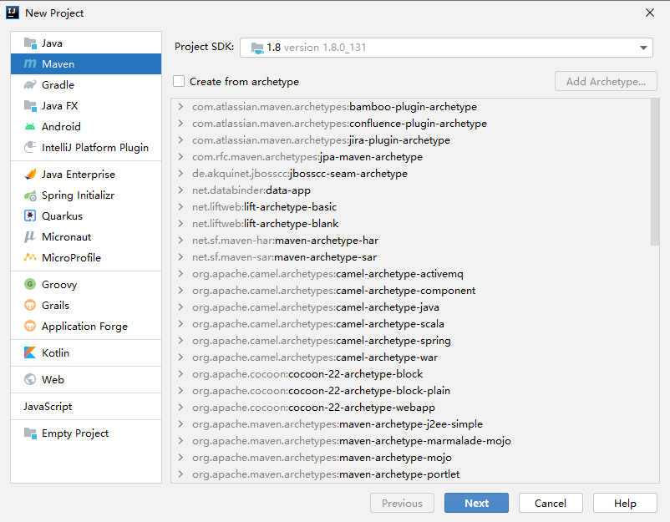The height and width of the screenshot is (522, 670).
Task: Click the SDK folder icon in dropdown
Action: click(257, 48)
